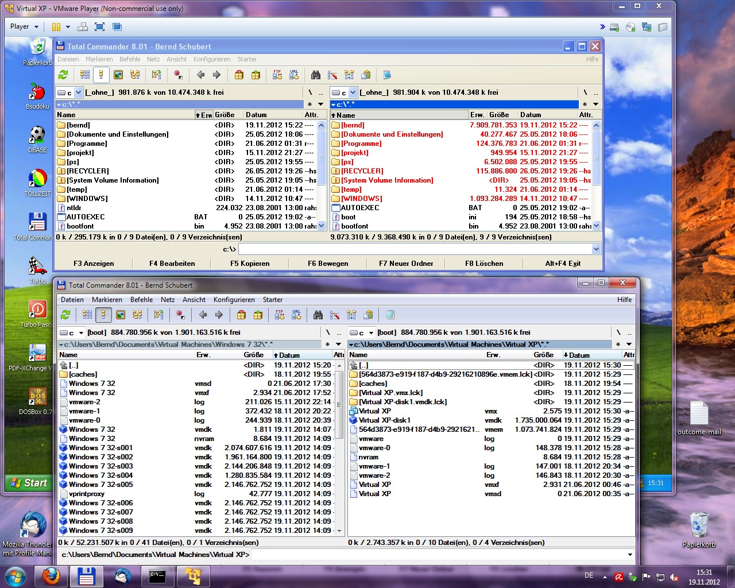735x588 pixels.
Task: Click Reread source icon in lower Total Commander
Action: pyautogui.click(x=65, y=315)
